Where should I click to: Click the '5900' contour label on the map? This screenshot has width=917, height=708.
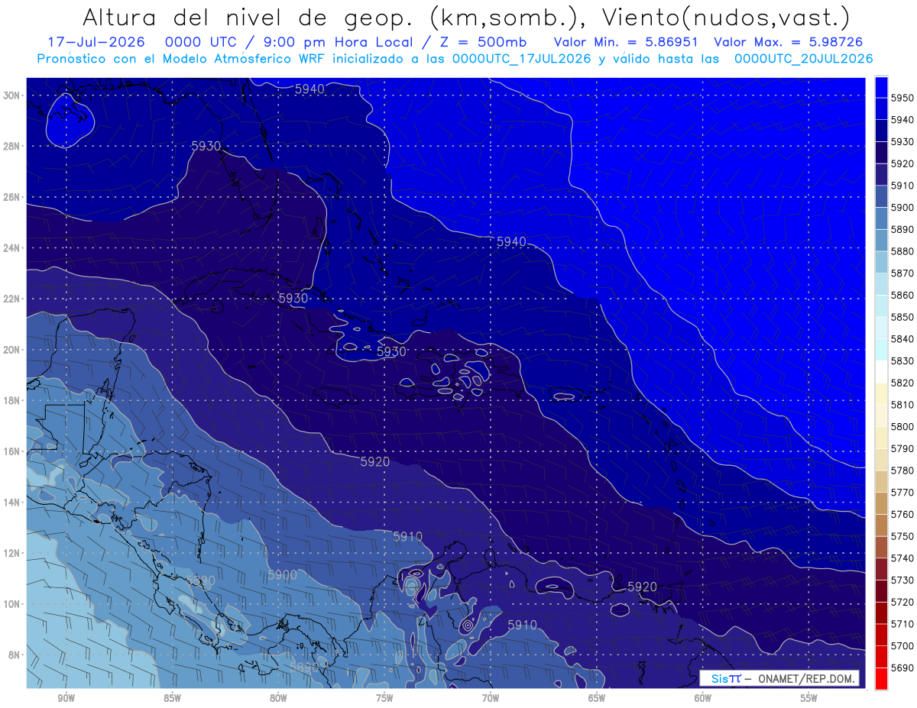[x=282, y=575]
